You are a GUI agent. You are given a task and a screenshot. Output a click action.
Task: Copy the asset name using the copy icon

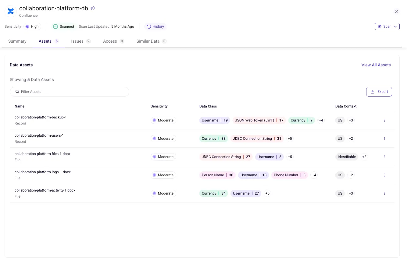point(93,8)
